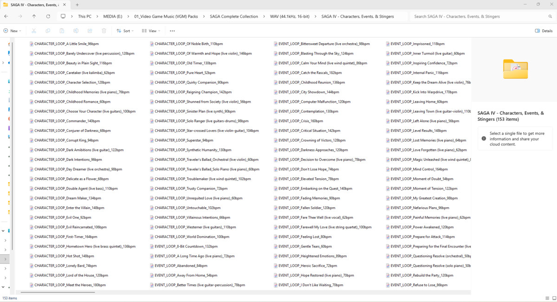557x302 pixels.
Task: Open the Sort dropdown
Action: pyautogui.click(x=125, y=31)
